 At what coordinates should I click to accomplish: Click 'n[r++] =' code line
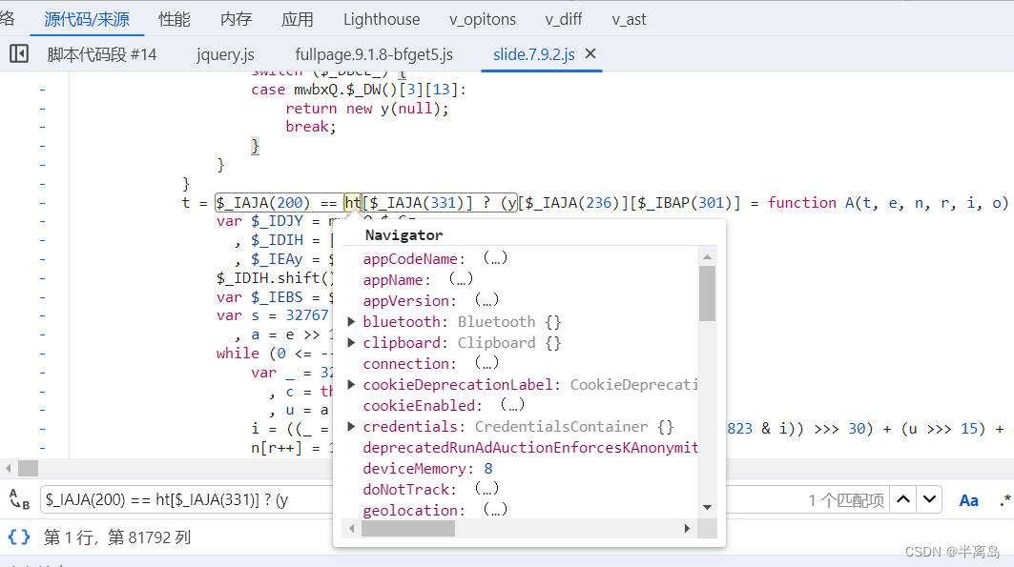[x=285, y=448]
